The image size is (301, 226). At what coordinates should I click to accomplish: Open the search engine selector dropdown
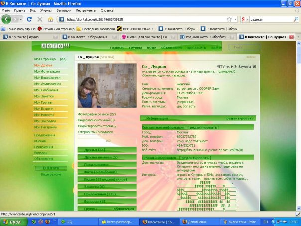[248, 19]
